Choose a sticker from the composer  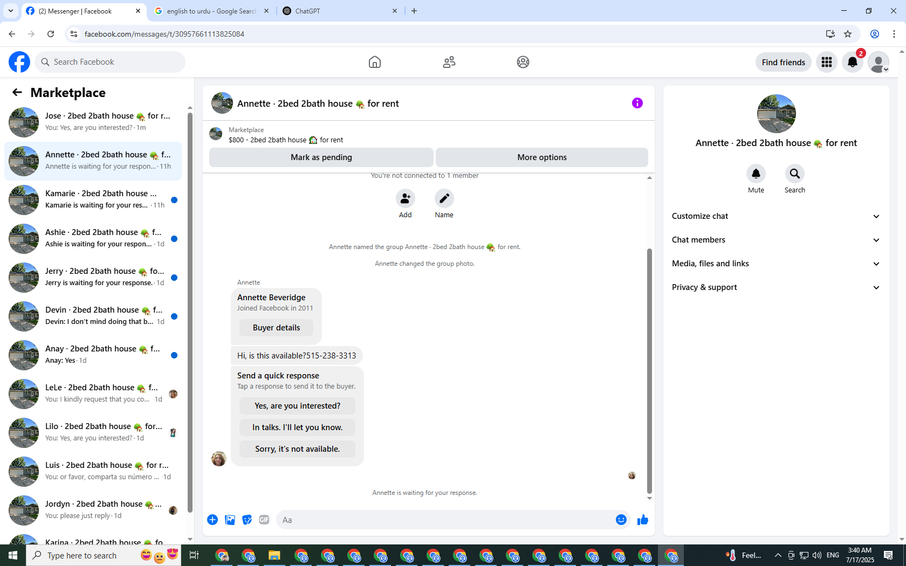(x=247, y=520)
